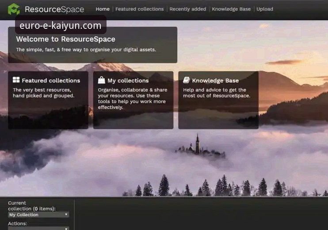Screen dimensions: 328x230
Task: Open the Knowledge Base tile heading
Action: pyautogui.click(x=215, y=81)
